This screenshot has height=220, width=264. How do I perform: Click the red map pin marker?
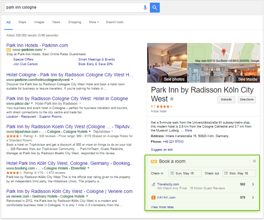click(223, 52)
